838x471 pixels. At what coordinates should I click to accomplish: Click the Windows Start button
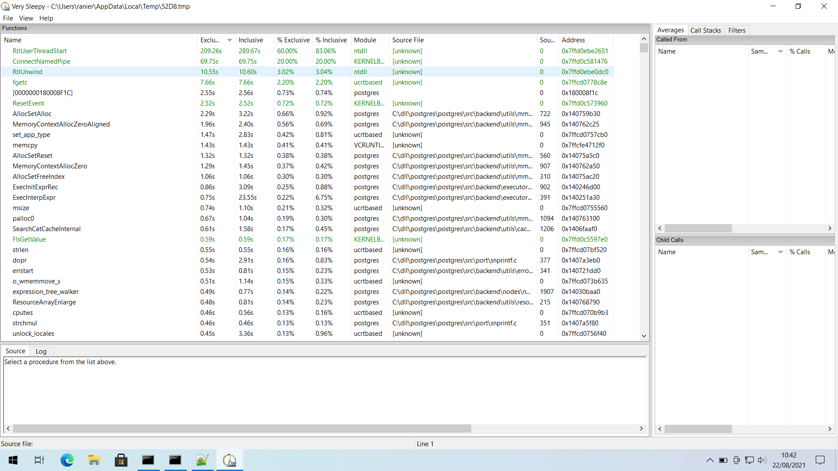tap(13, 460)
